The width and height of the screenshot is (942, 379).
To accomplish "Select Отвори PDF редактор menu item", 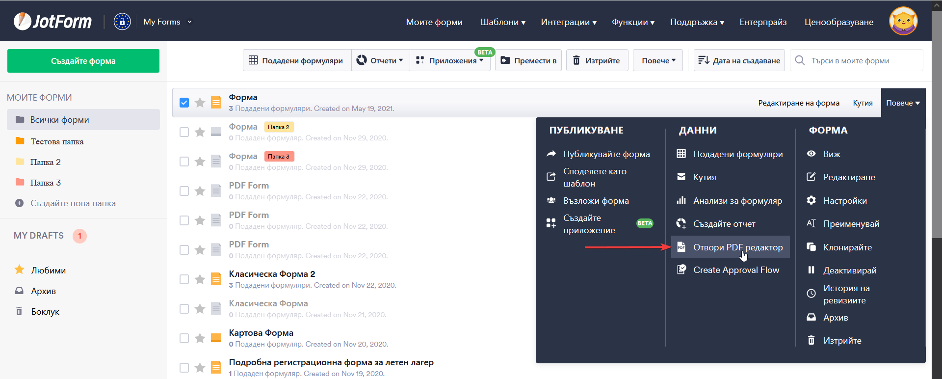I will pyautogui.click(x=737, y=247).
